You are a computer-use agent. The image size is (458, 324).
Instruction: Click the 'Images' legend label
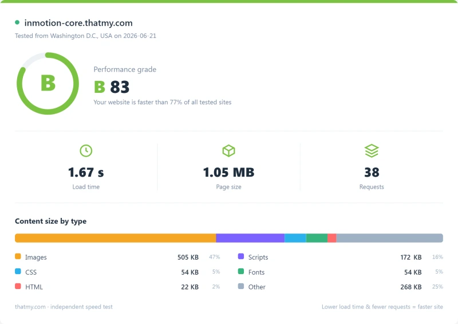tap(36, 257)
